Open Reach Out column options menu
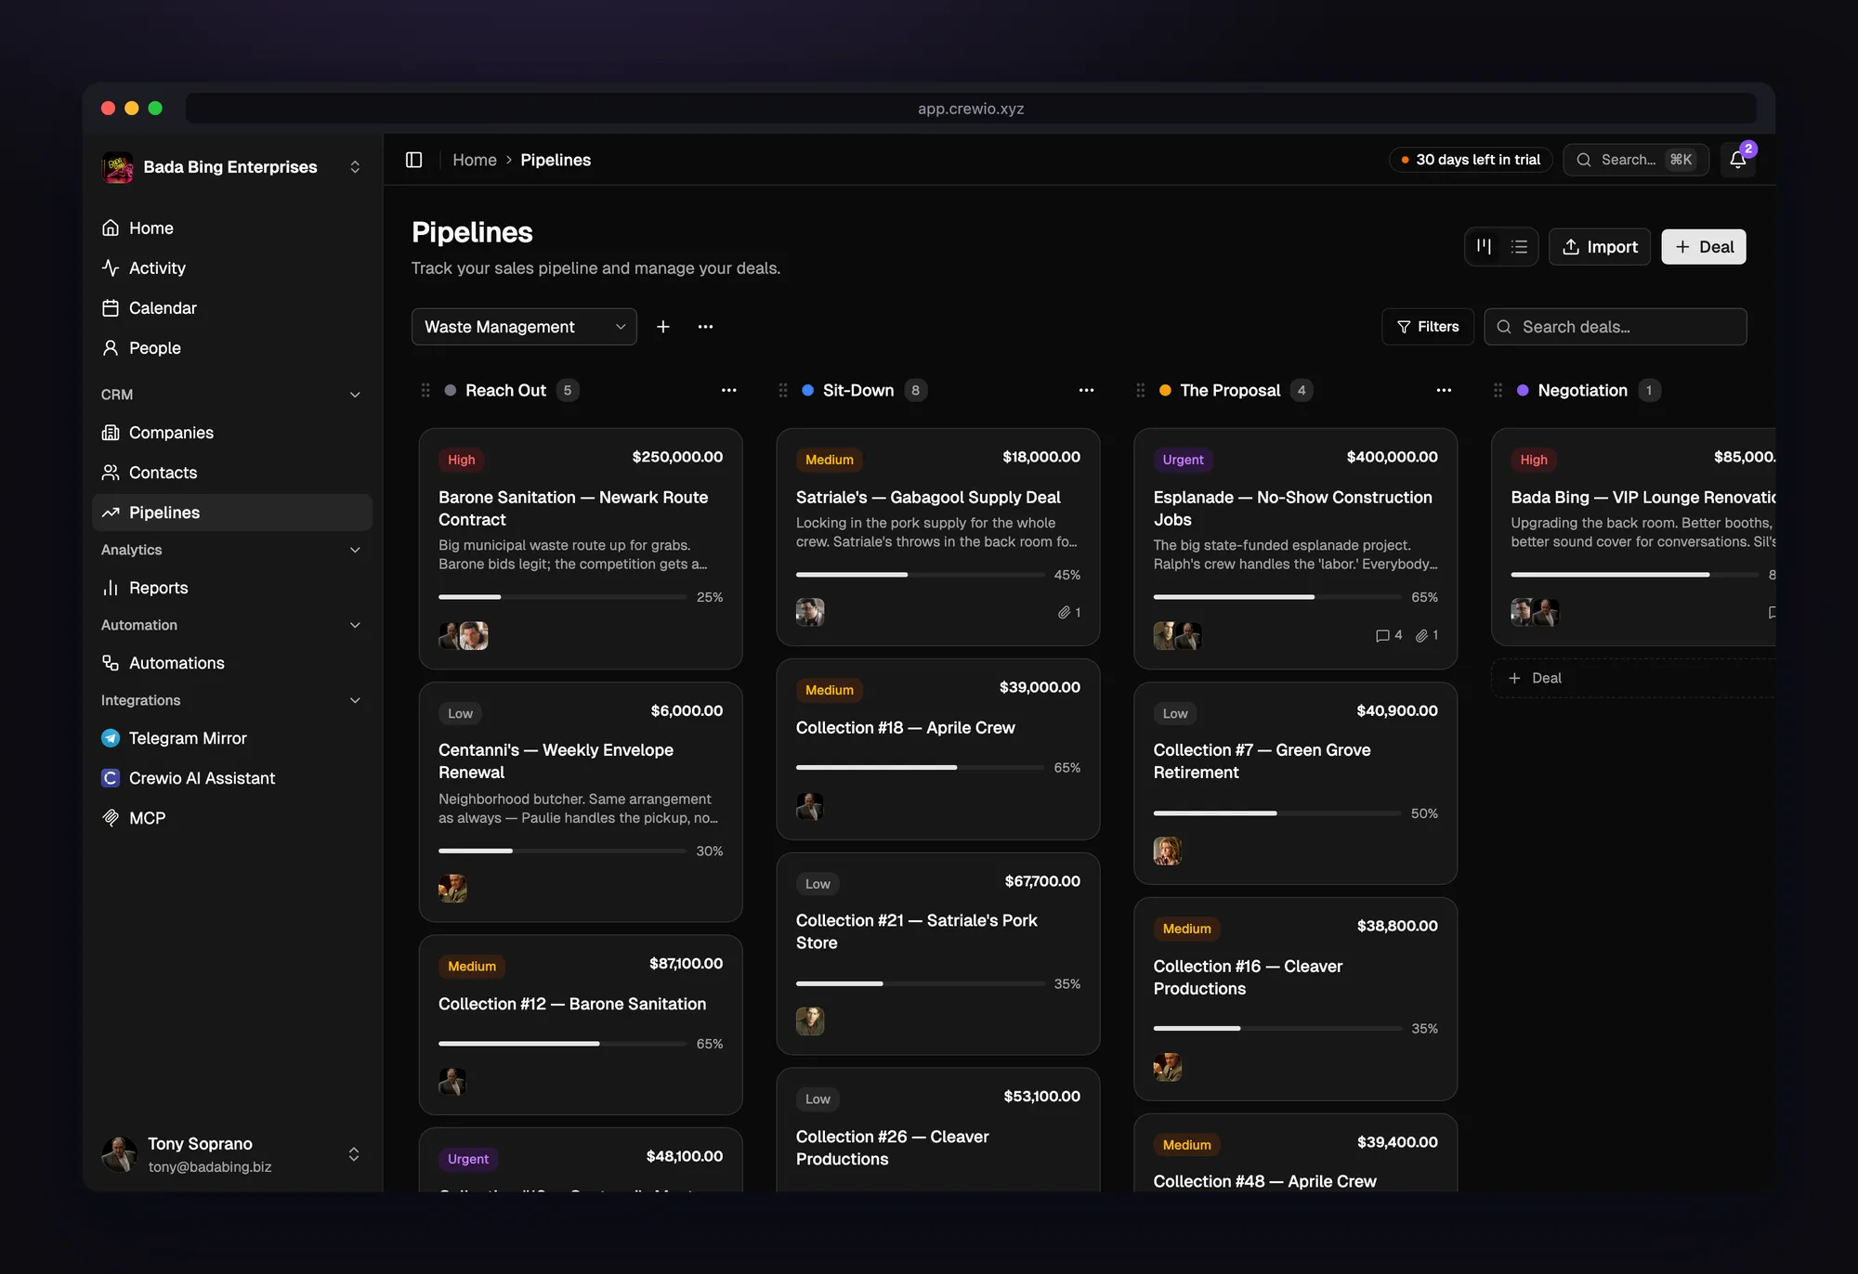 click(729, 391)
